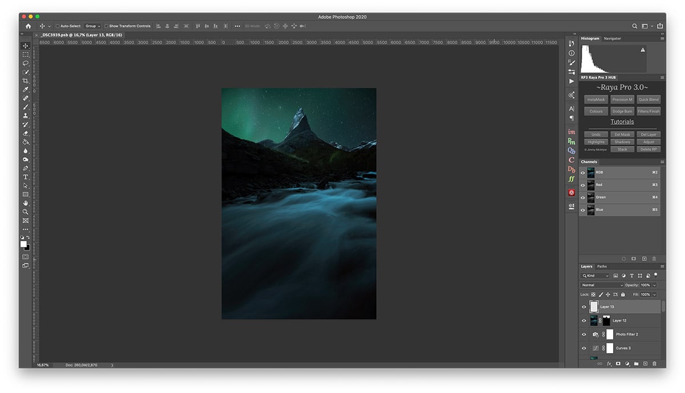Click the foreground color swatch
This screenshot has height=393, width=685.
pos(23,244)
